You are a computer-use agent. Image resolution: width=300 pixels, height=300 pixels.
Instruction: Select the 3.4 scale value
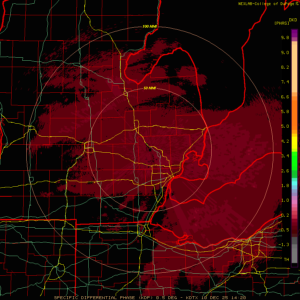click(x=285, y=156)
